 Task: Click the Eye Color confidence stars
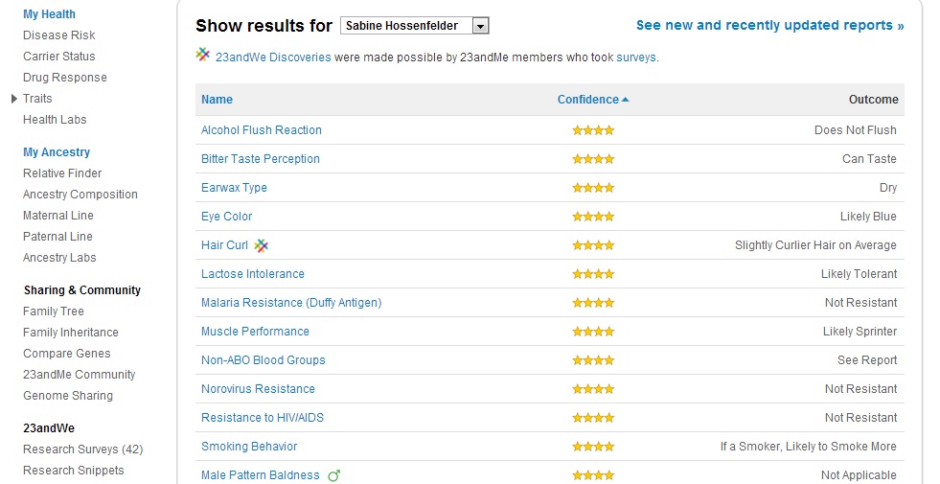click(593, 217)
